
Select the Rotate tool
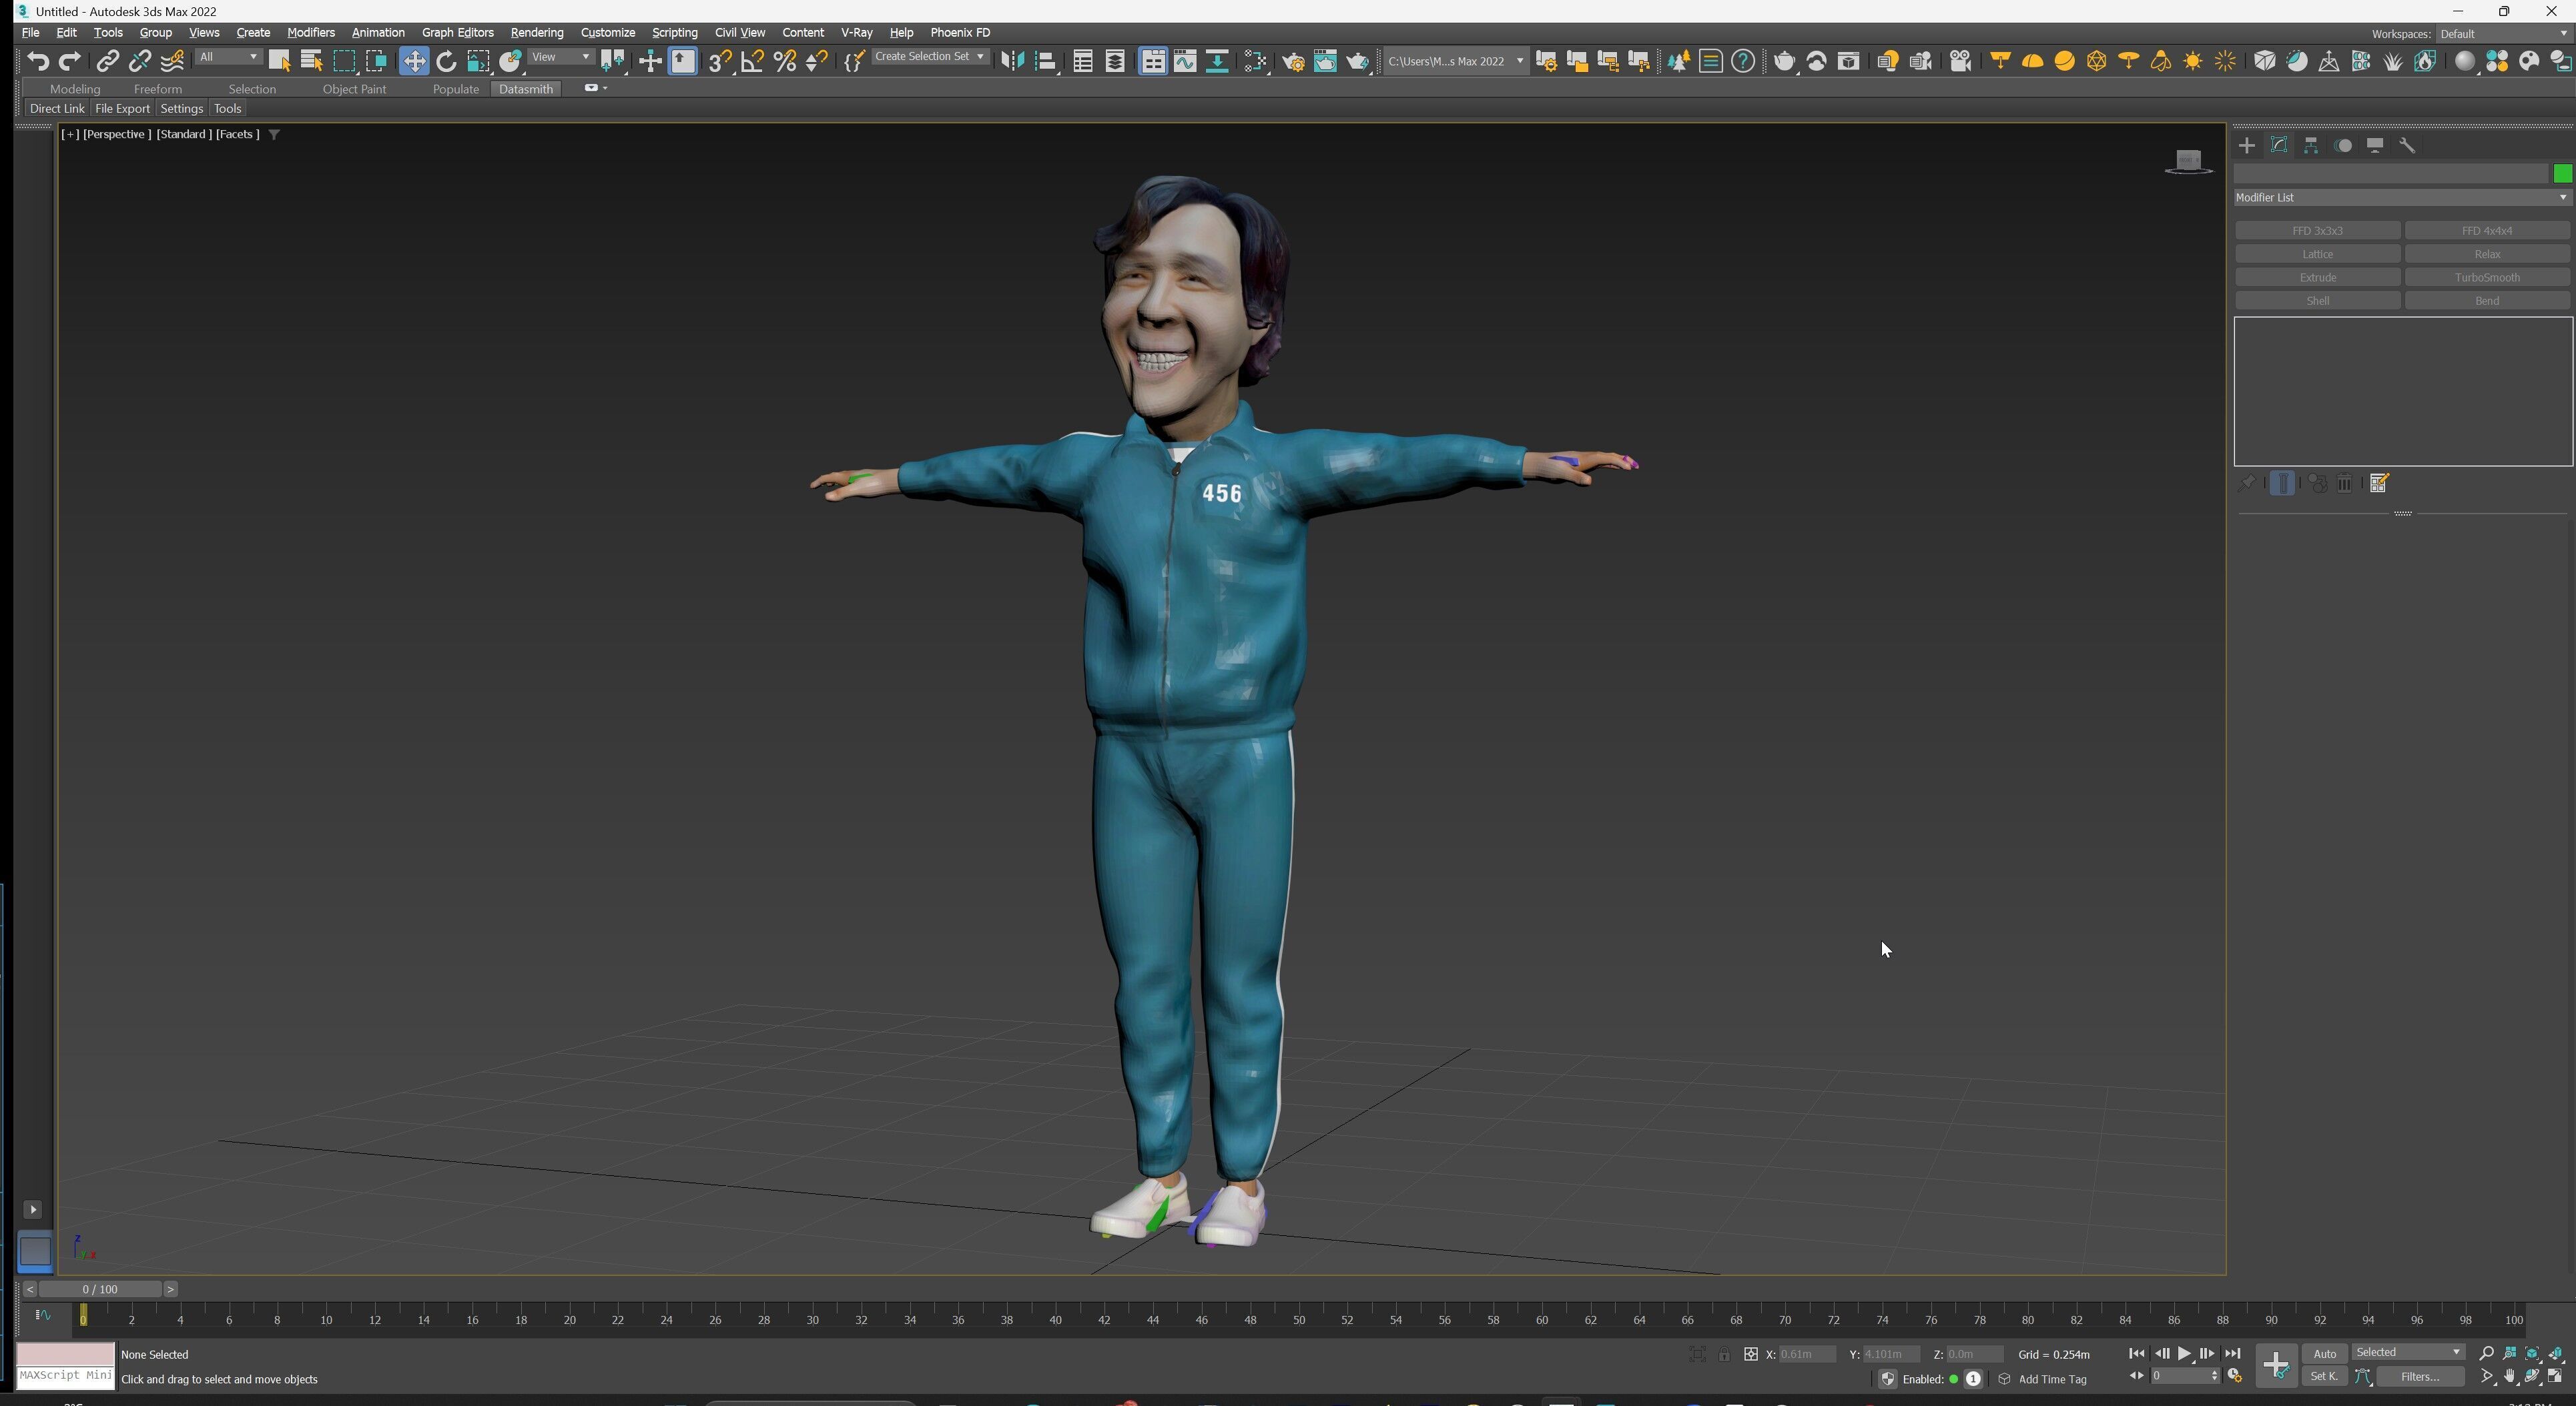pos(446,62)
